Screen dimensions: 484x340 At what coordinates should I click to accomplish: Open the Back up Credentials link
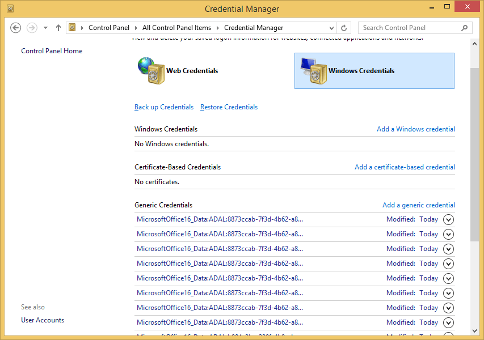164,107
